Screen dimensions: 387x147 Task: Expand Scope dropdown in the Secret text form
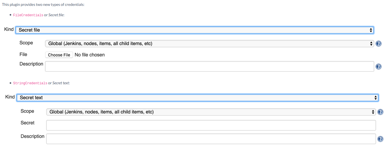pyautogui.click(x=211, y=112)
